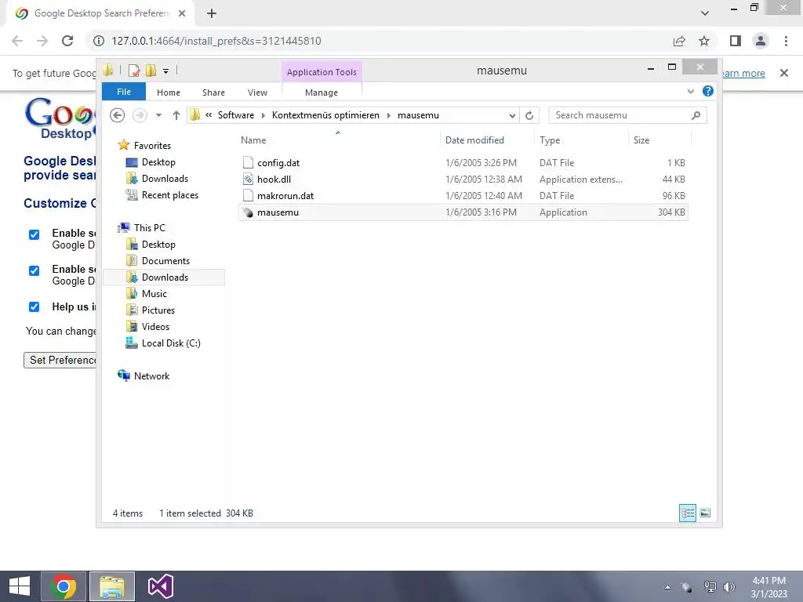Open the Manage ribbon tab

pyautogui.click(x=322, y=92)
